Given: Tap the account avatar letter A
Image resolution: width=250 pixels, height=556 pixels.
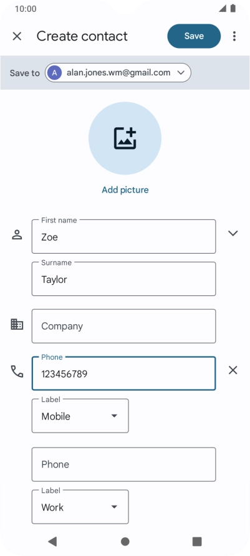Looking at the screenshot, I should point(54,73).
